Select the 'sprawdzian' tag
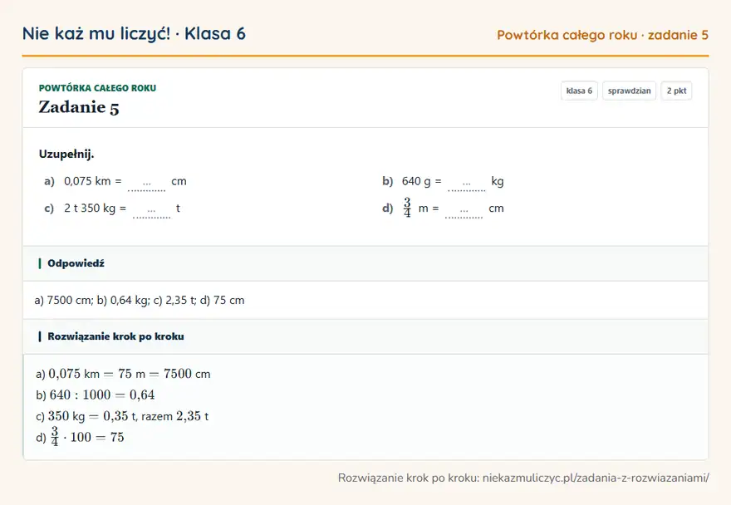Screen dimensions: 731x505 (x=629, y=91)
